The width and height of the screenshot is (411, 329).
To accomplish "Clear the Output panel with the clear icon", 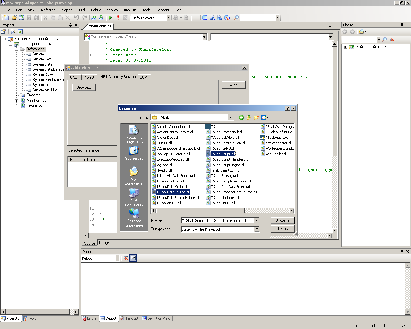I will 126,258.
